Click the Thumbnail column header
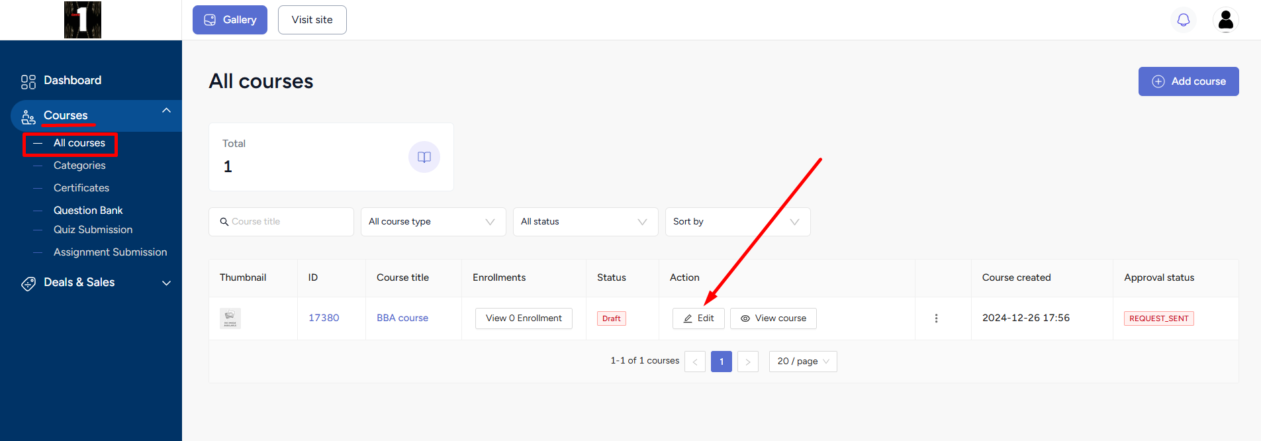This screenshot has width=1261, height=441. tap(243, 277)
